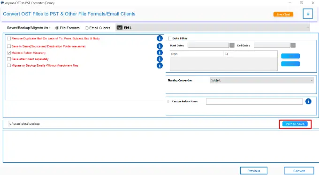Open Start Date calendar picker icon
Viewport: 319px width, 175px height.
click(232, 46)
